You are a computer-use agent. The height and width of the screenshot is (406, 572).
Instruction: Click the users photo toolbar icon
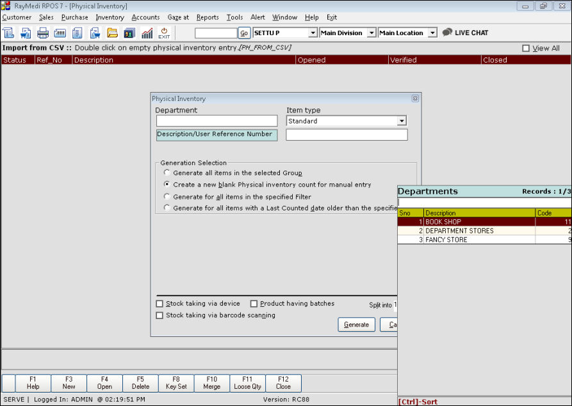click(129, 33)
